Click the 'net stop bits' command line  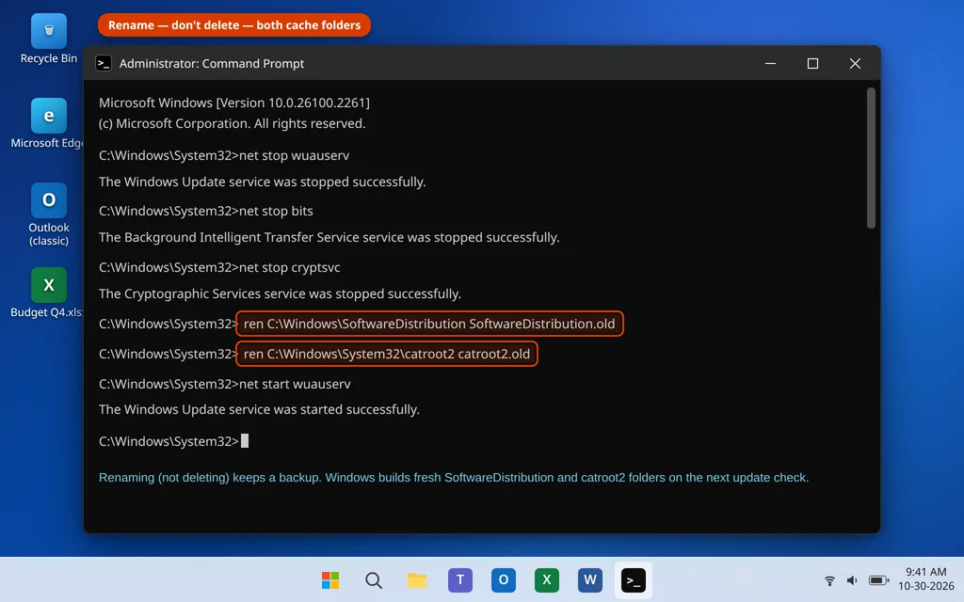[x=206, y=211]
